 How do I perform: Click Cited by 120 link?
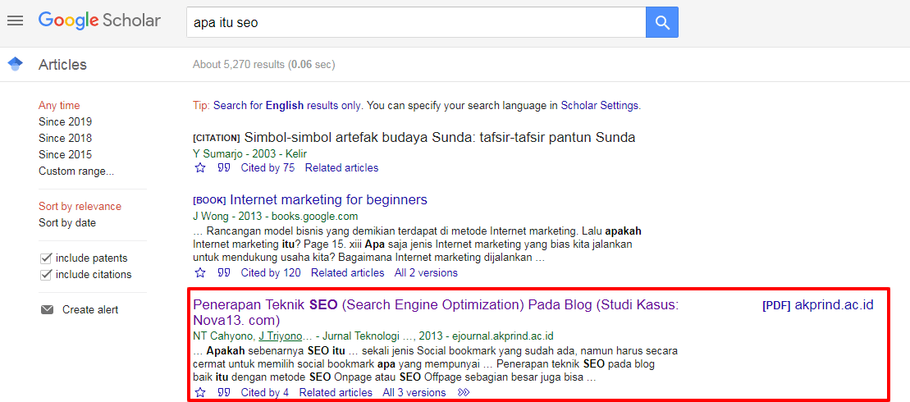(271, 273)
